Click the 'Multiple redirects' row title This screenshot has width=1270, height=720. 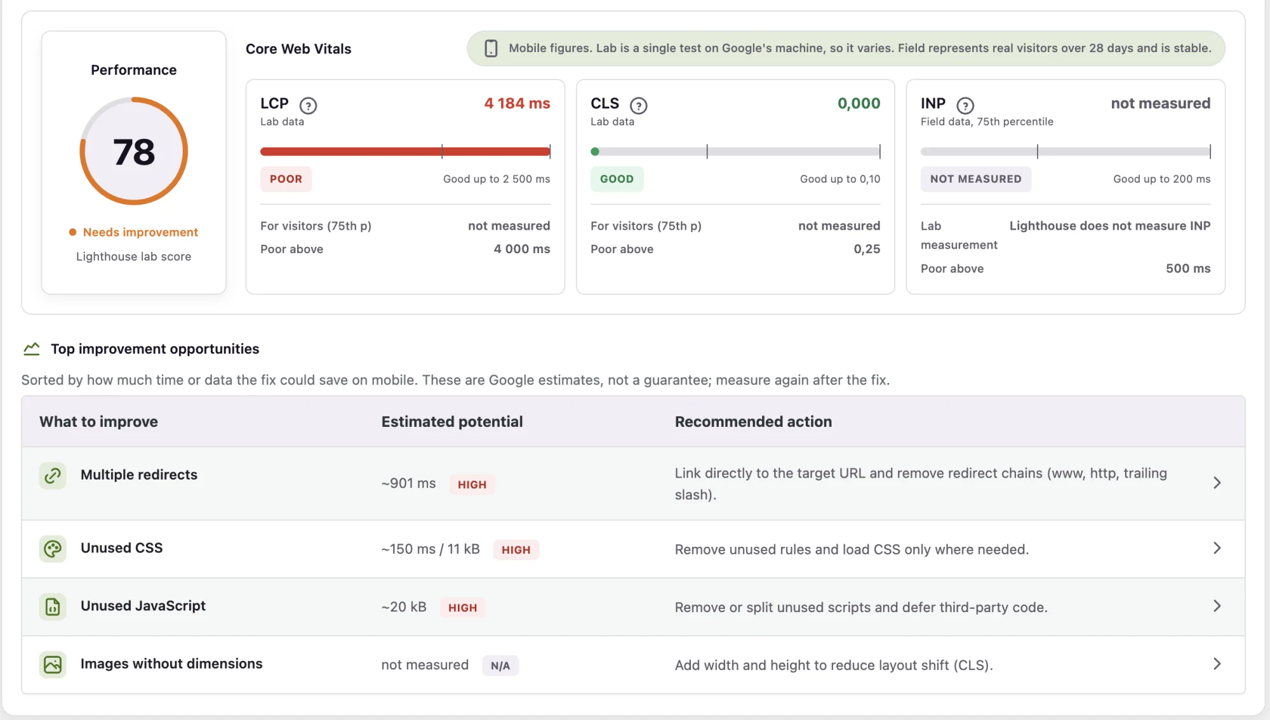[x=139, y=475]
